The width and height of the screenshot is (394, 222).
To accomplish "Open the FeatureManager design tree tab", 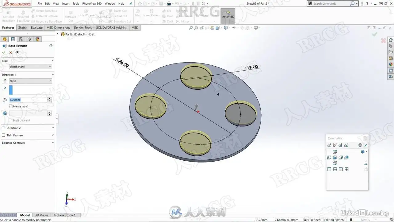I will 5,39.
